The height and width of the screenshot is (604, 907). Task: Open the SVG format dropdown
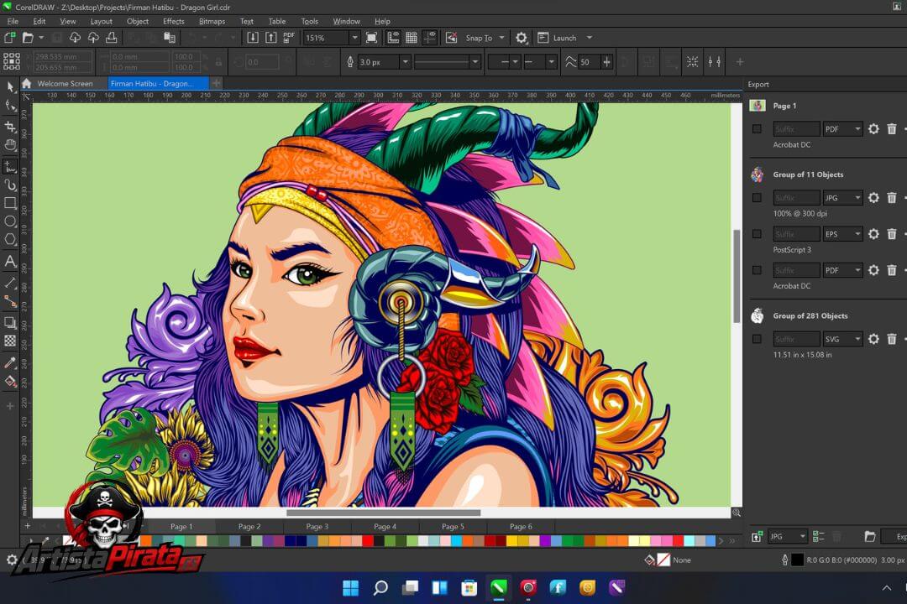coord(843,339)
